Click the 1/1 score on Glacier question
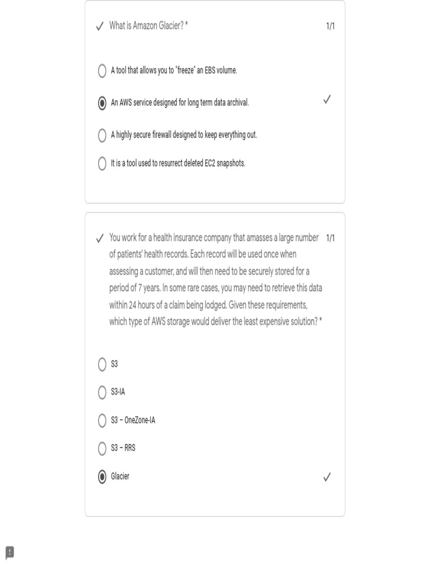 pyautogui.click(x=330, y=26)
